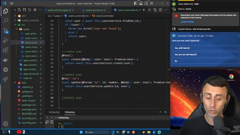Open the Extensions view
Viewport: 240px width, 135px height.
[x=6, y=50]
